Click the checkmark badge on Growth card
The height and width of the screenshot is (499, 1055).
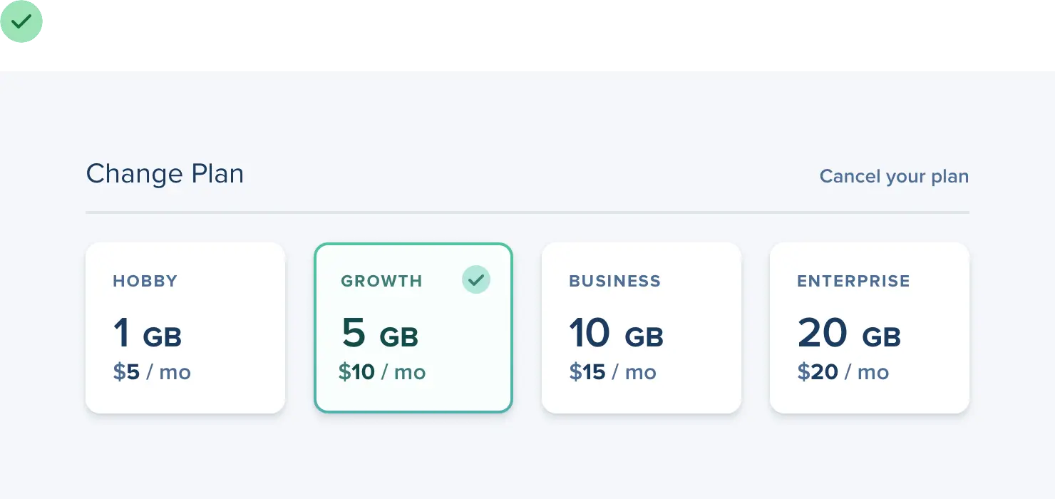(x=476, y=279)
